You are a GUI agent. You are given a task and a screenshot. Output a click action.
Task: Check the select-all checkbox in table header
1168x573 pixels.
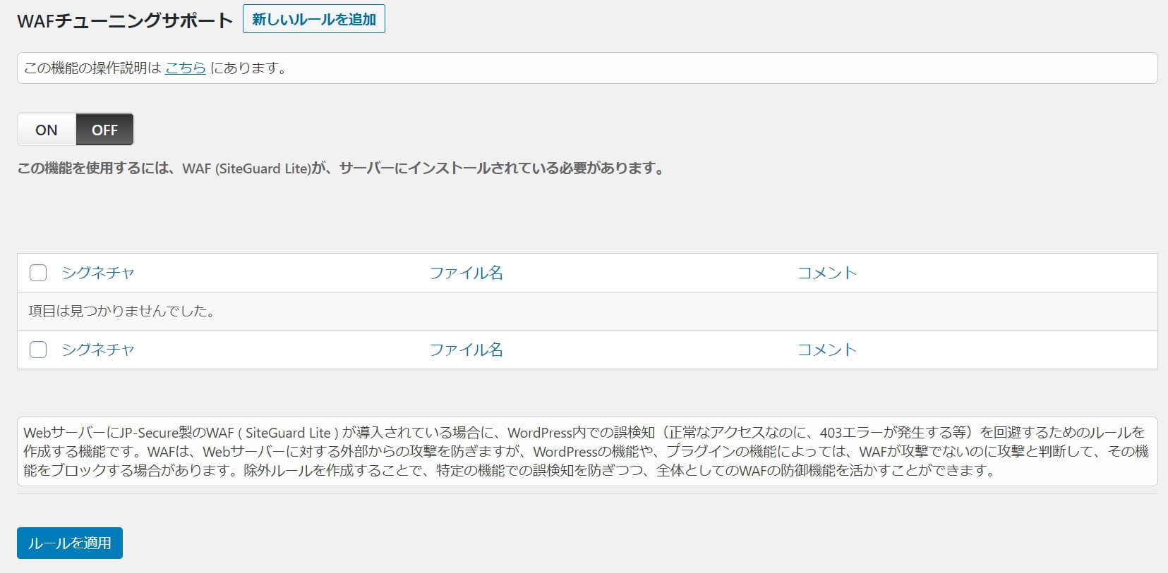[x=38, y=273]
